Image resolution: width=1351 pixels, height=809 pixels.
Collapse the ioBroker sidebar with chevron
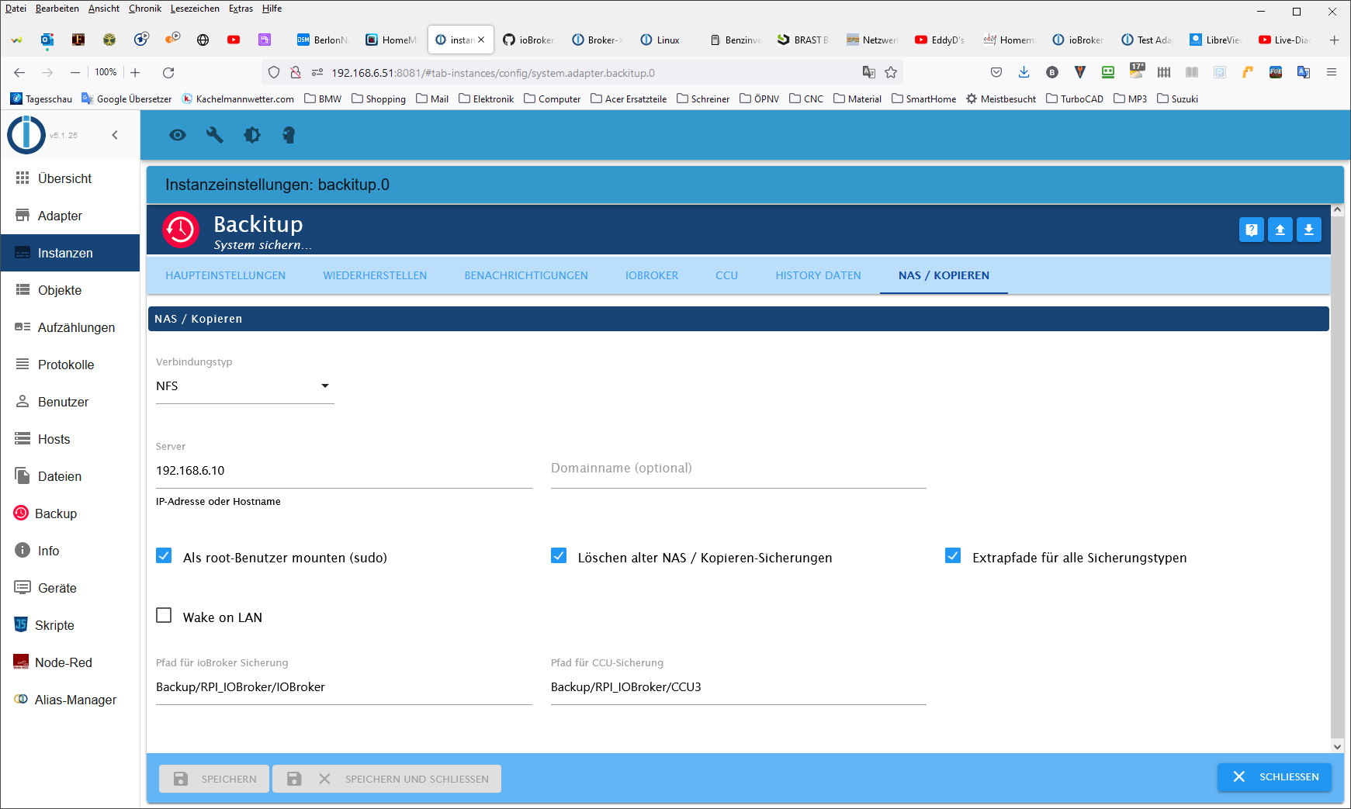pyautogui.click(x=115, y=135)
